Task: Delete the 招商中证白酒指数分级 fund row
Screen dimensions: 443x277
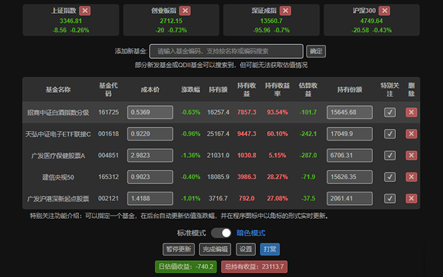Action: coord(411,112)
